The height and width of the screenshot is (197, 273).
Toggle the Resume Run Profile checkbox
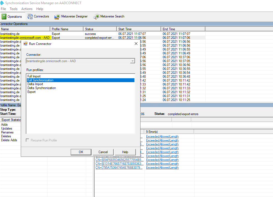(x=27, y=140)
